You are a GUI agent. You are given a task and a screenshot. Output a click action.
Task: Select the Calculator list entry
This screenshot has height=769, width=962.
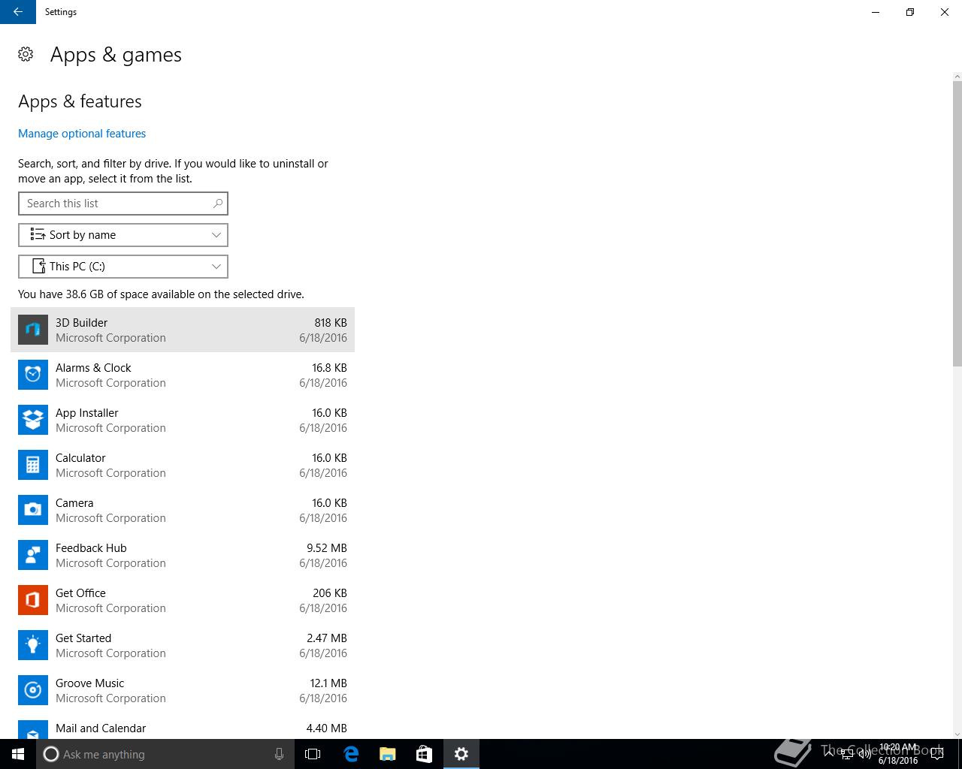183,465
